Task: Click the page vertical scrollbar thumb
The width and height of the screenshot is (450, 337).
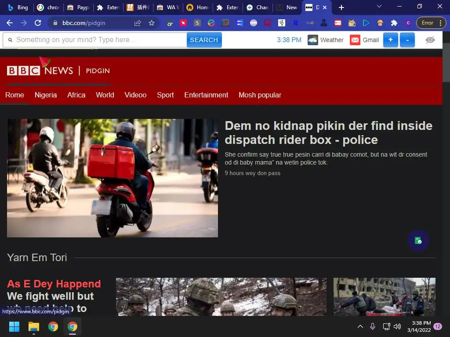Action: click(446, 61)
